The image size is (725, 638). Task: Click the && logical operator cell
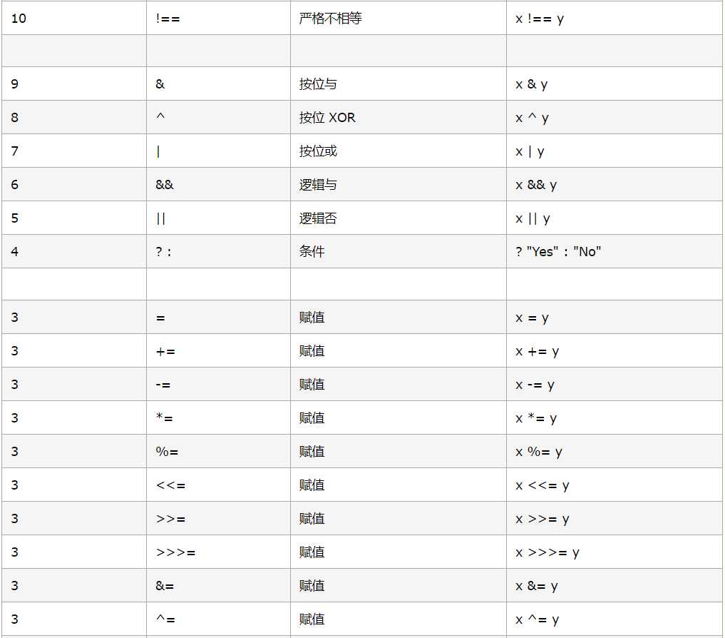(218, 184)
